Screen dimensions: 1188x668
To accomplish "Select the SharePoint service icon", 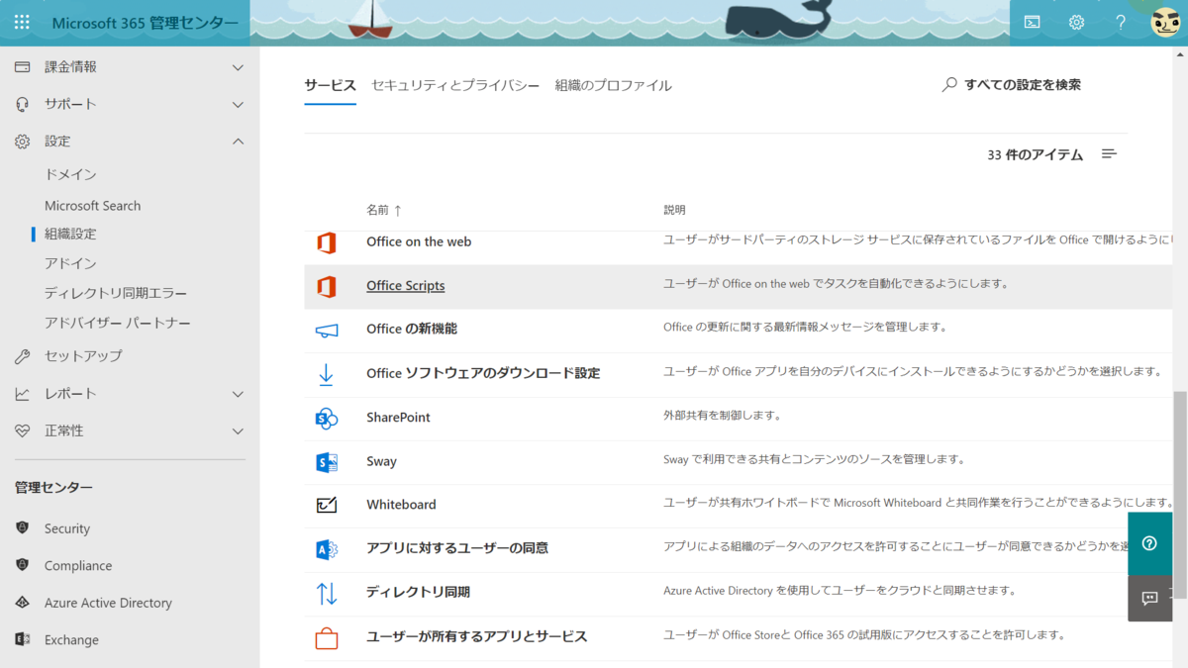I will (x=328, y=418).
